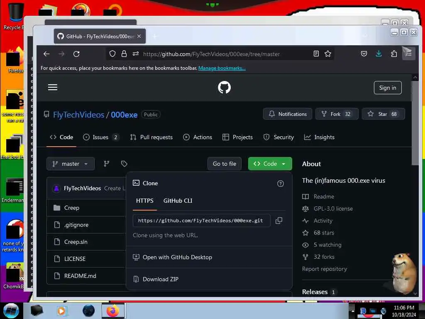Star the repository with Star button
The width and height of the screenshot is (425, 319).
coord(383,114)
